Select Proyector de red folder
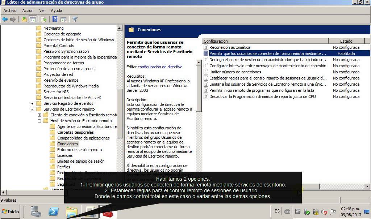Screen dimensions: 371x219 click(58, 74)
